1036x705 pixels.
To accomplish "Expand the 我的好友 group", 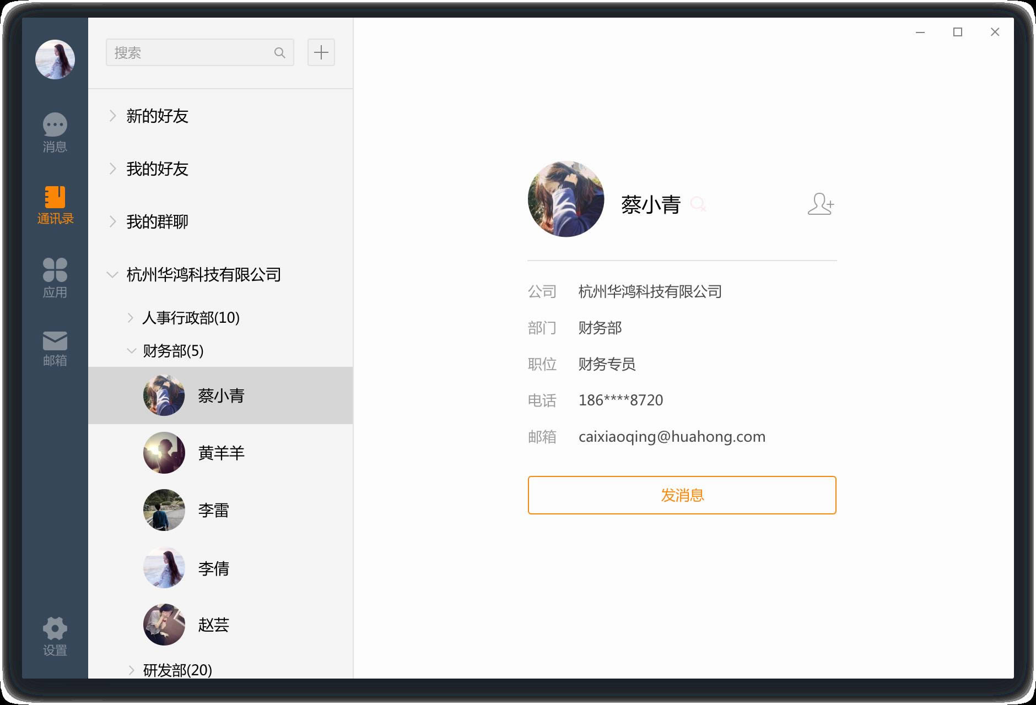I will (x=220, y=169).
